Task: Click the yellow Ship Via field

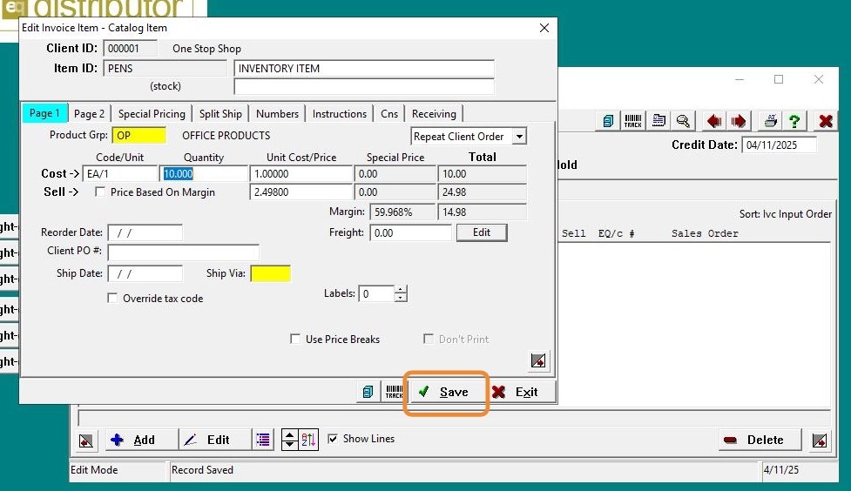Action: tap(270, 273)
